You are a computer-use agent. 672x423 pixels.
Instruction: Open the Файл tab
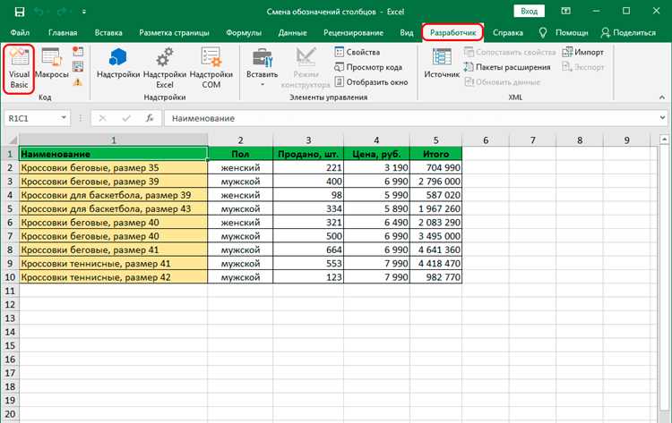point(20,32)
